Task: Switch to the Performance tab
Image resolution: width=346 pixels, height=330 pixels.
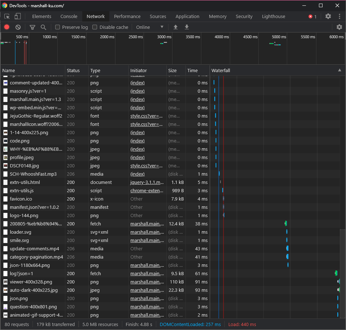Action: [127, 16]
